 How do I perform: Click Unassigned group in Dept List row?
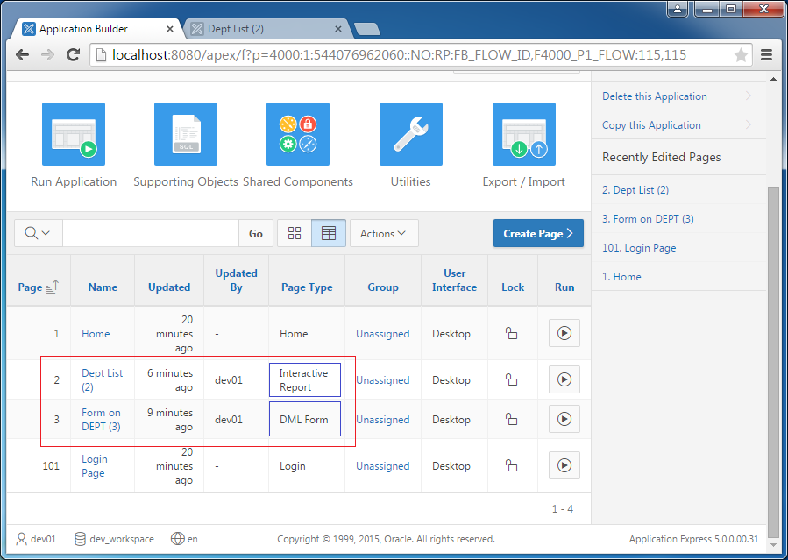pos(382,380)
